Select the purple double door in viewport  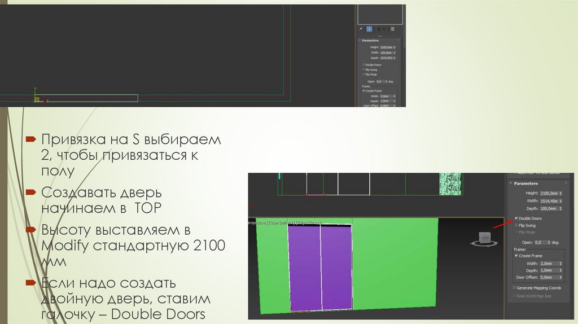(320, 268)
